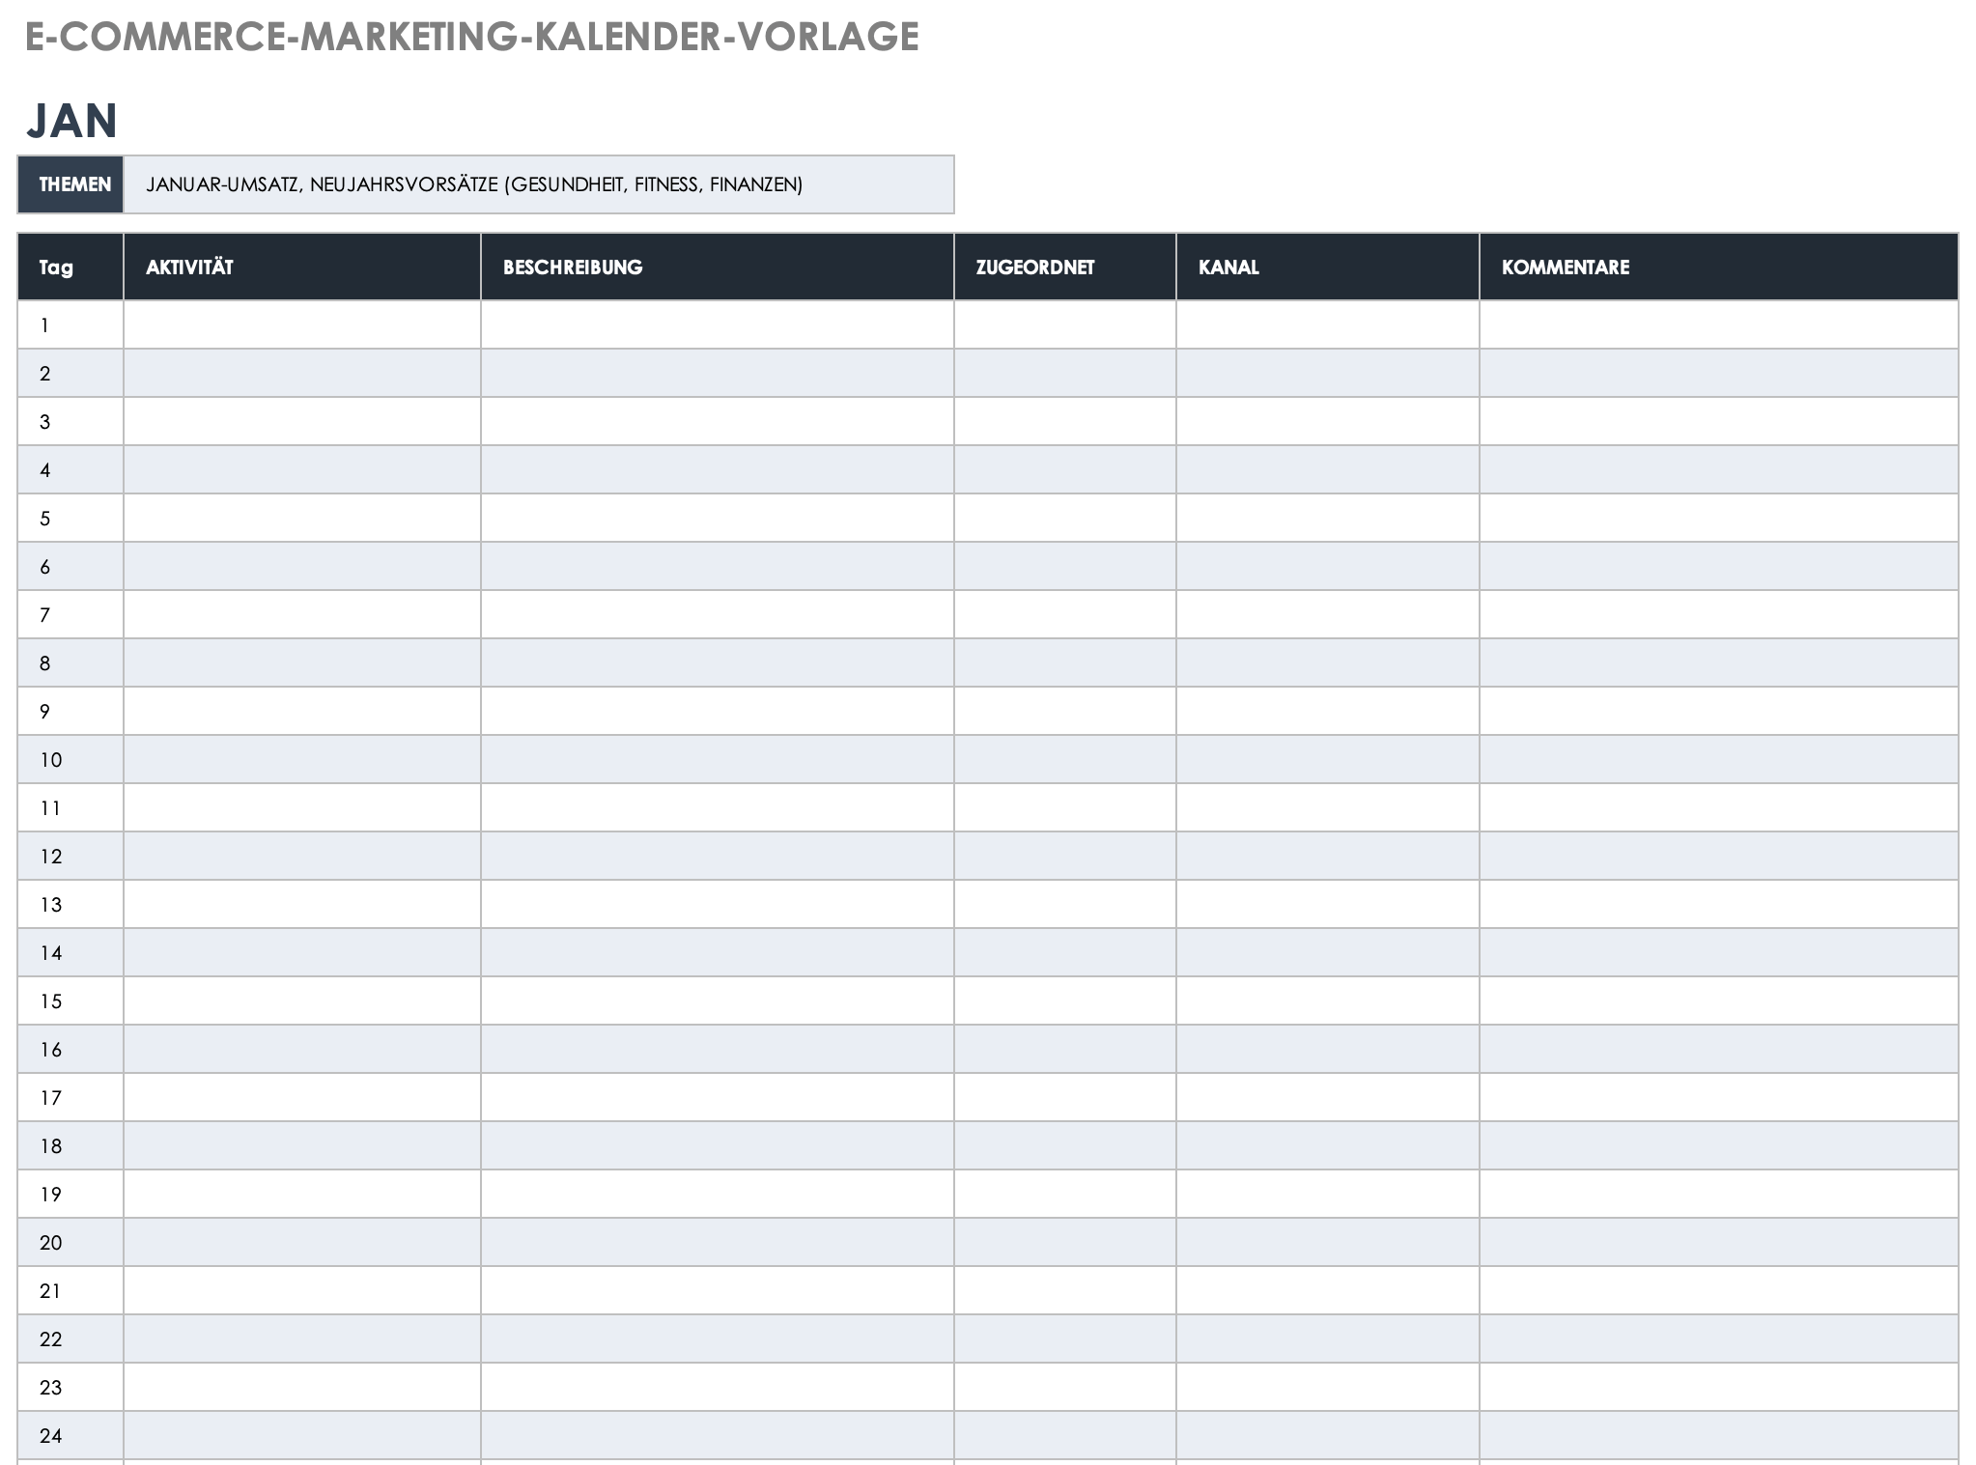Click the AKTIVITÄT cell for day 1
The width and height of the screenshot is (1976, 1465).
tap(302, 325)
